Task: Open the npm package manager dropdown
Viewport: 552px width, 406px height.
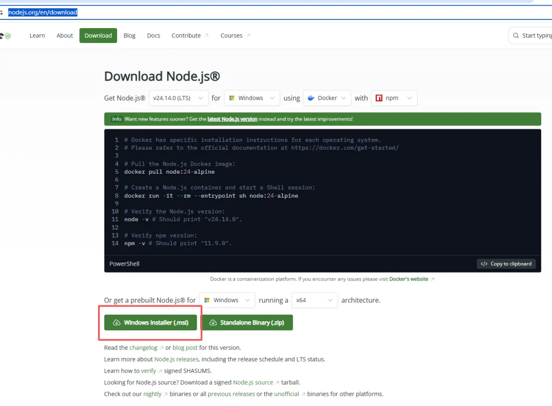Action: coord(394,98)
